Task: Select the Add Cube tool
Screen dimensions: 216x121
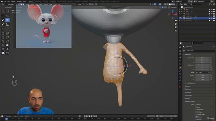Action: (3, 29)
